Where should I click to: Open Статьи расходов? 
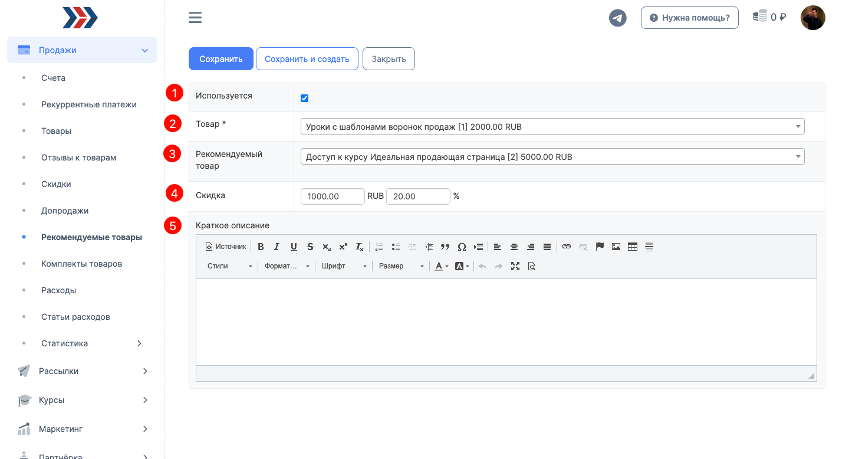(x=75, y=317)
